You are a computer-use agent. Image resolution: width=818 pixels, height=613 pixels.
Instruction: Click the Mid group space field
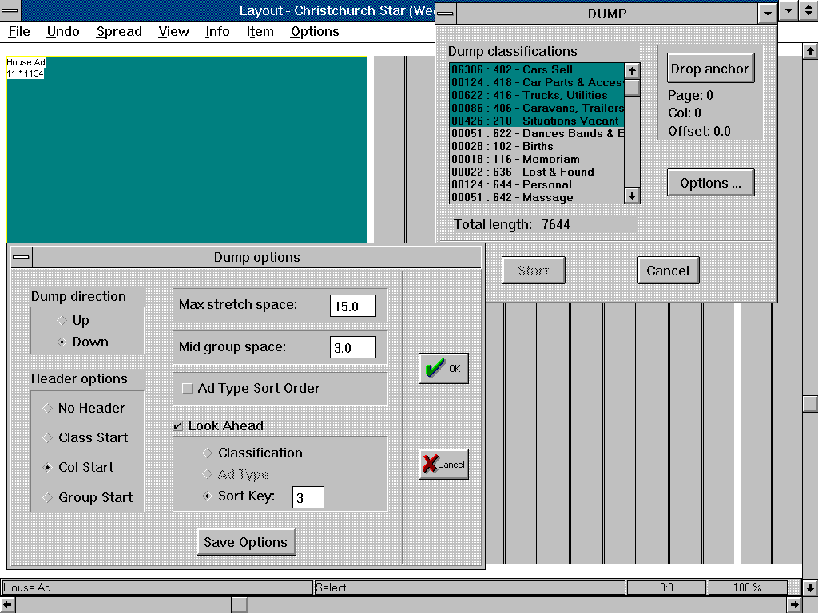[352, 348]
